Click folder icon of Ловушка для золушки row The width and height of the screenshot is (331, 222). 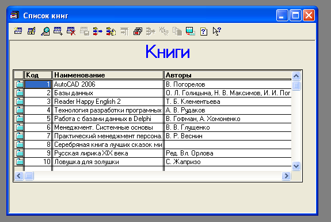click(x=19, y=162)
